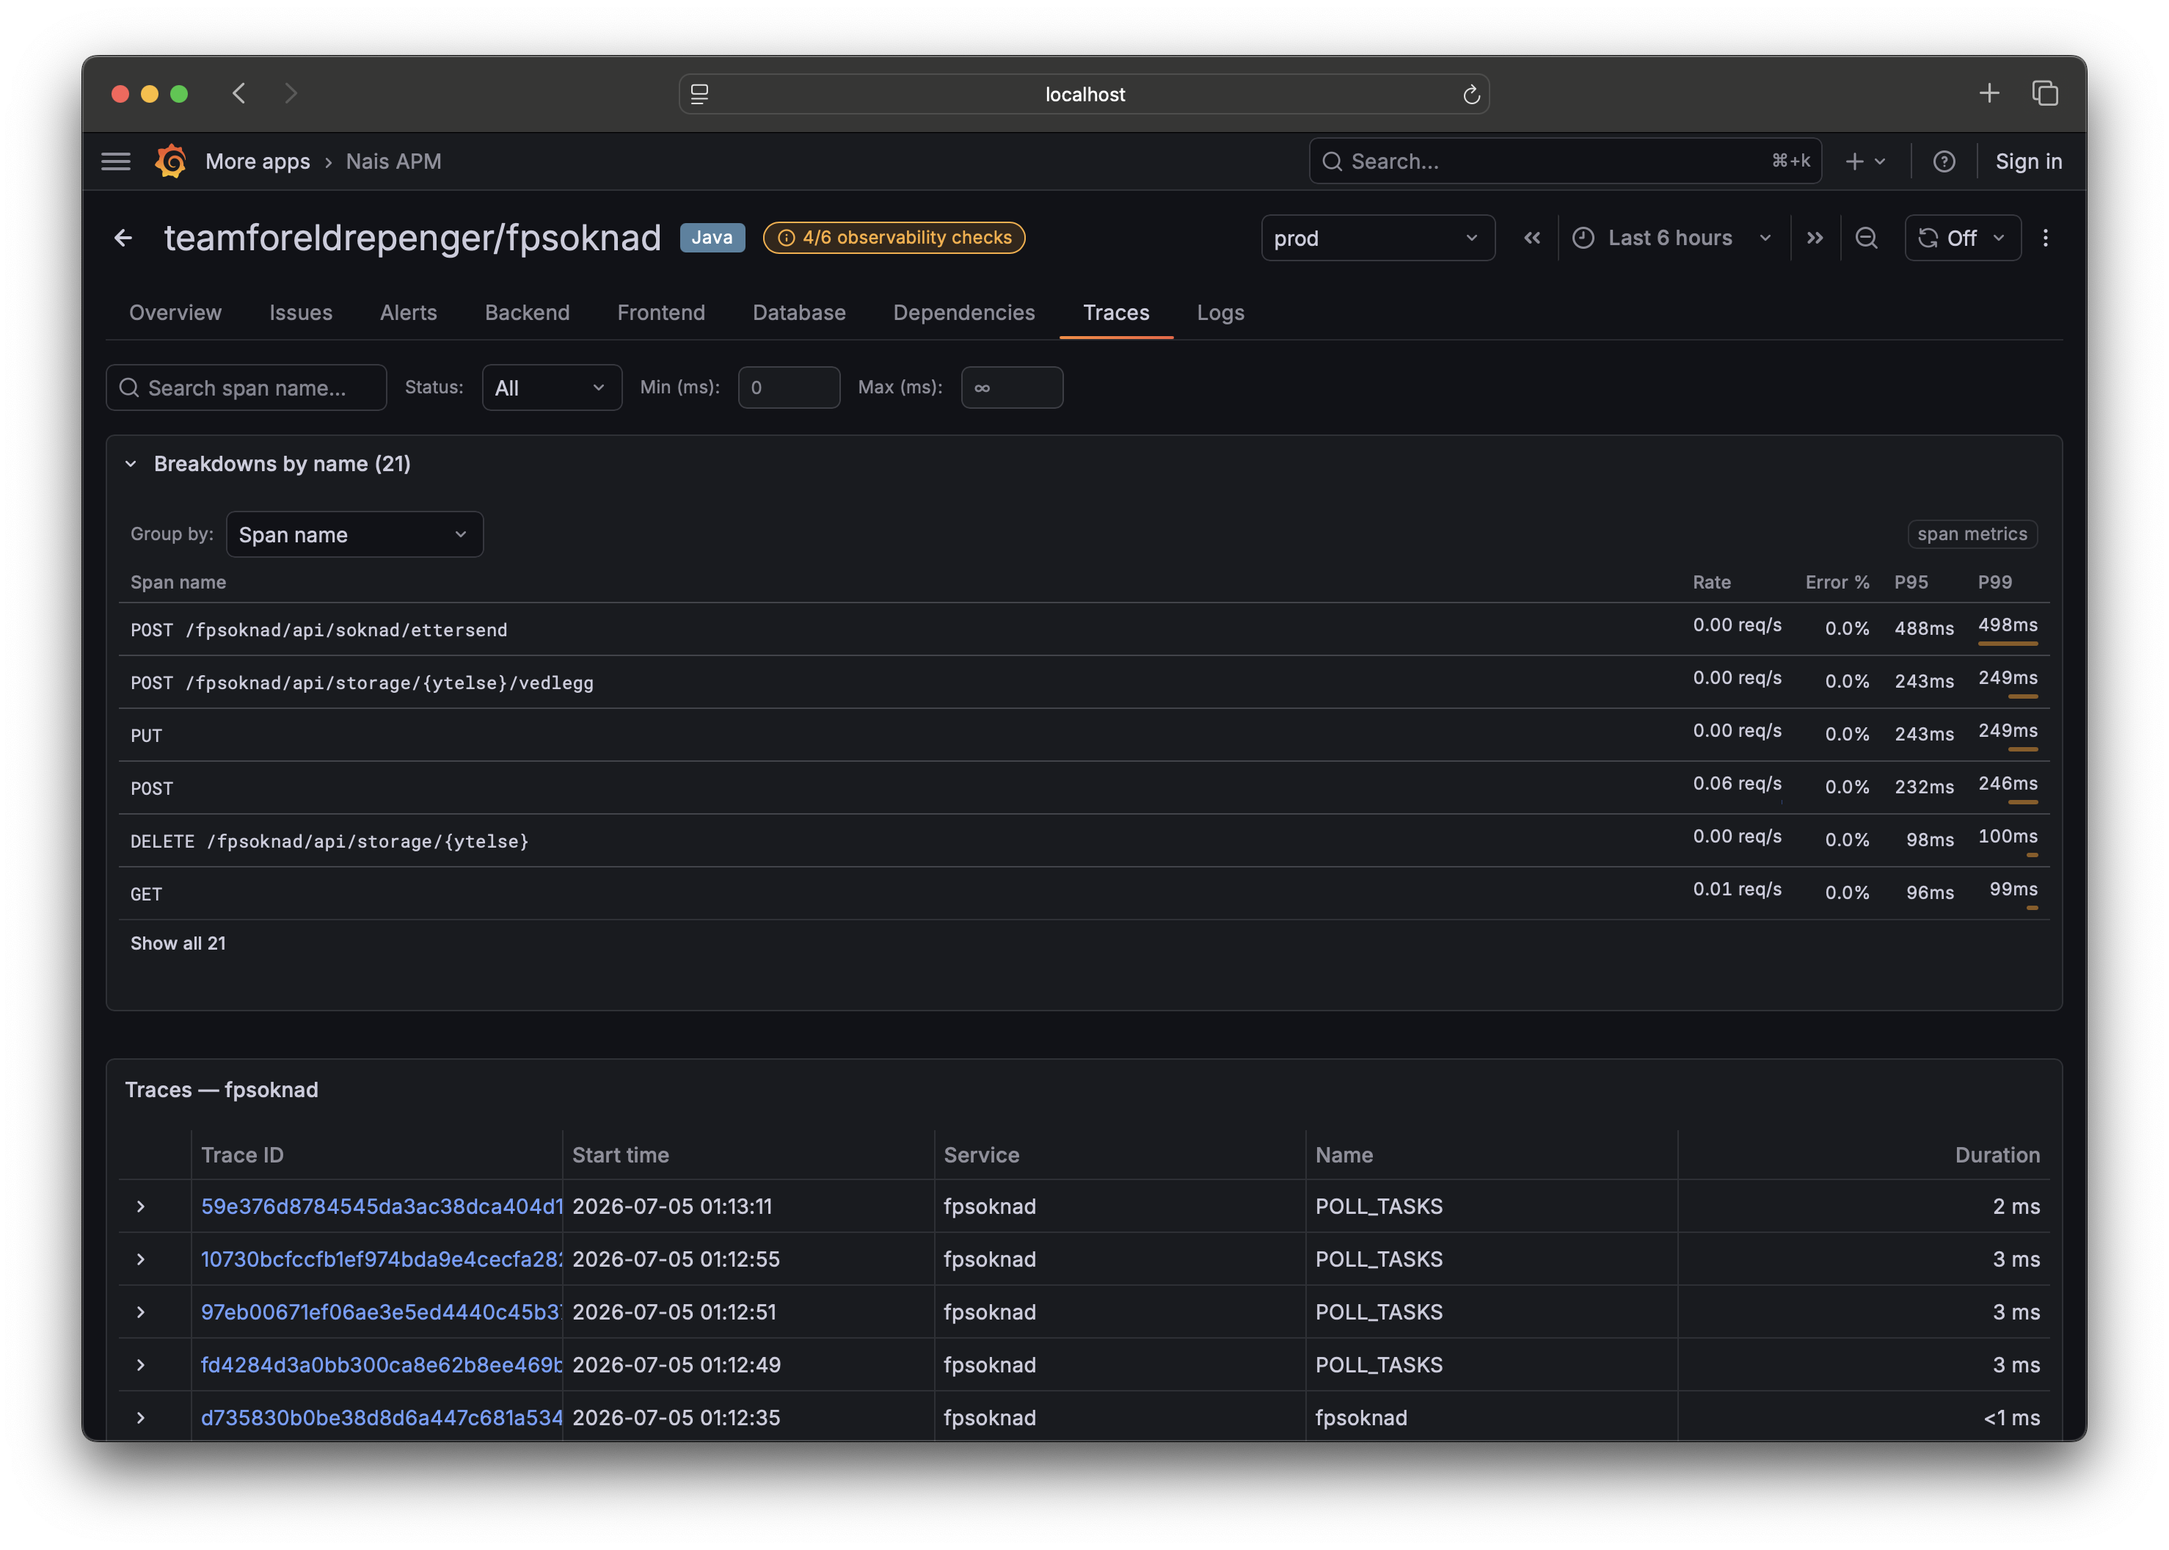Screen dimensions: 2169x1550
Task: Switch to the Logs tab
Action: [x=1220, y=312]
